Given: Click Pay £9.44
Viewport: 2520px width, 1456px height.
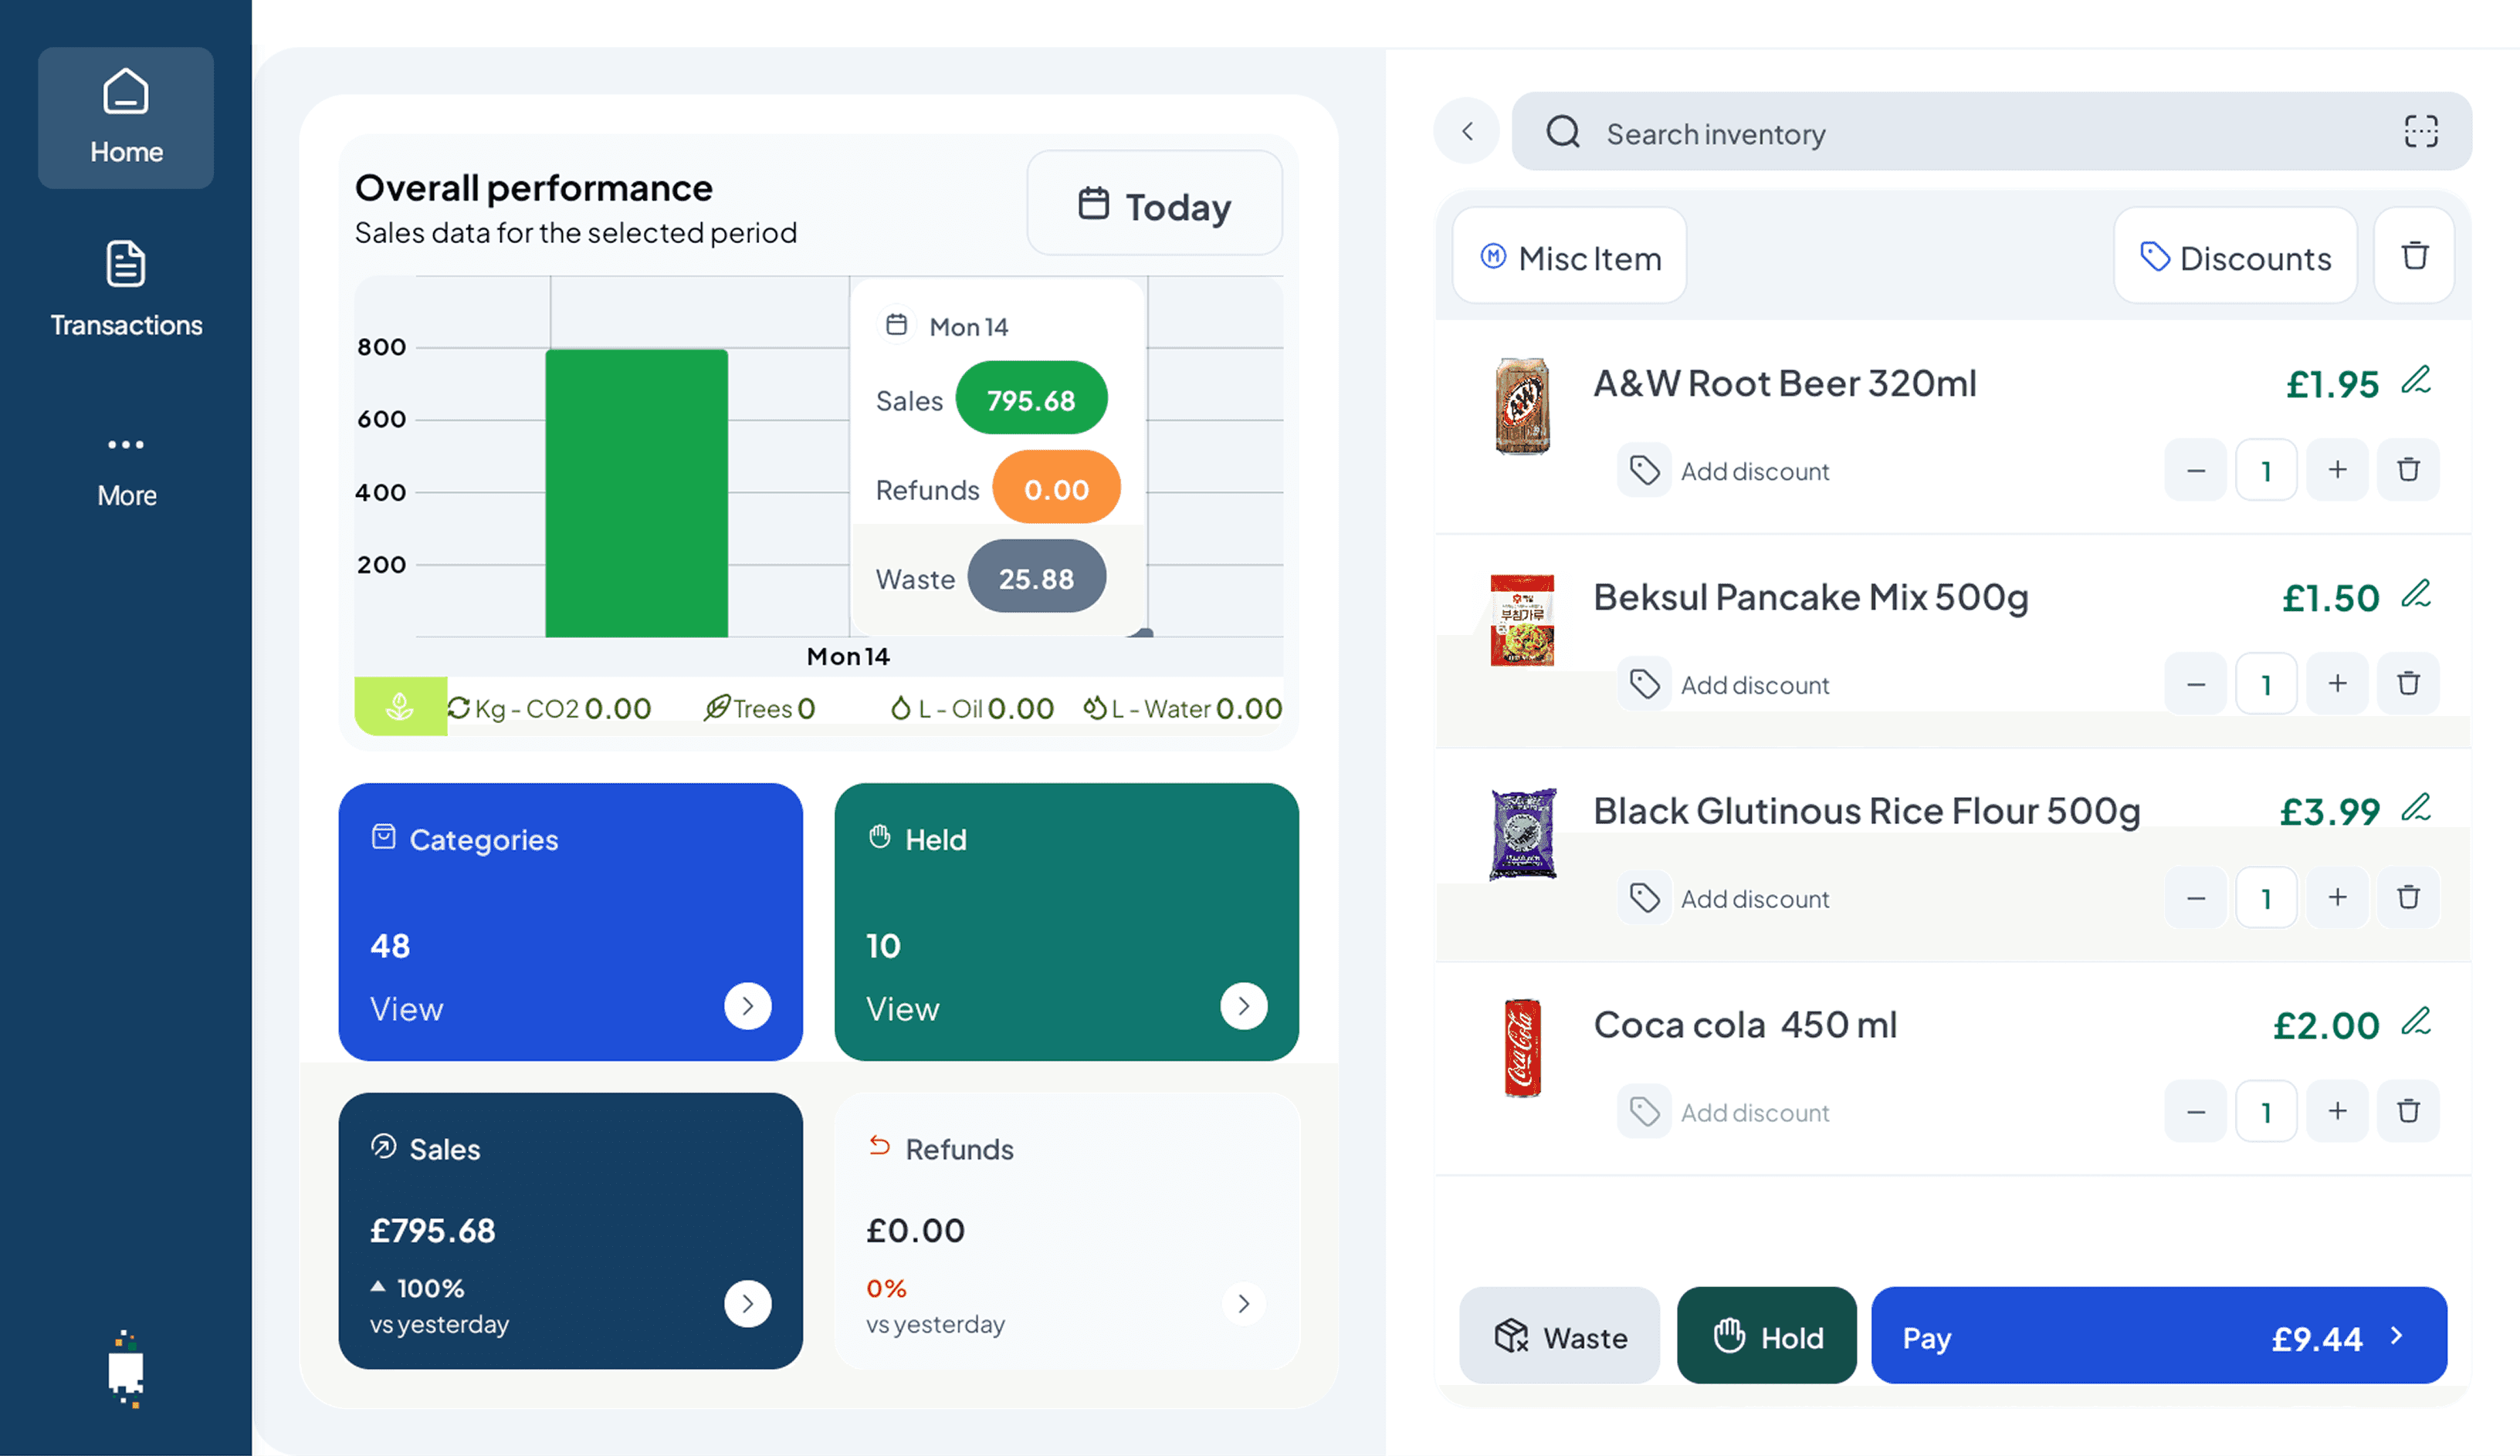Looking at the screenshot, I should click(2159, 1336).
